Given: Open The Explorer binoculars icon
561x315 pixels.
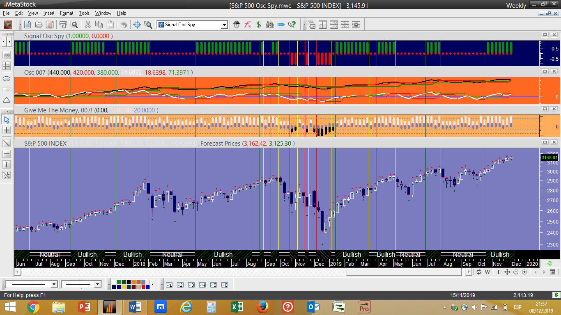Looking at the screenshot, I should tap(270, 25).
